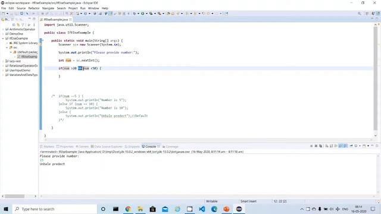
Task: Minimize the Package Explorer panel
Action: [29, 19]
